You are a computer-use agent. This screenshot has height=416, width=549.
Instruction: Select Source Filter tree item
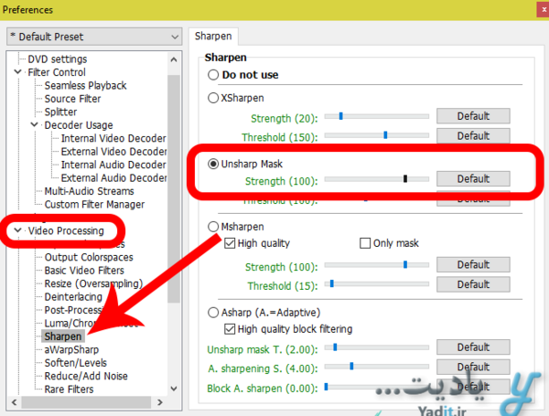pyautogui.click(x=72, y=99)
